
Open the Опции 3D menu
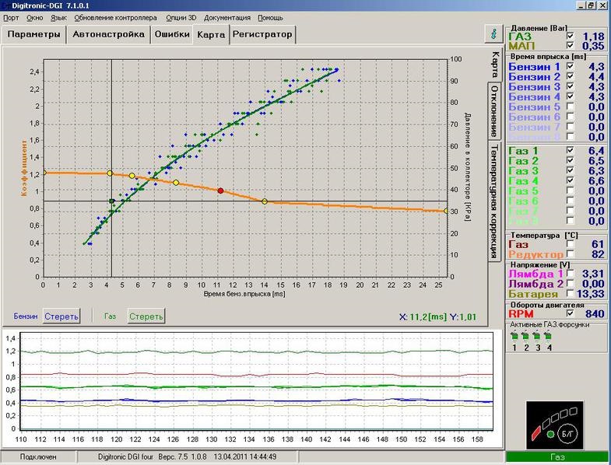(x=181, y=18)
